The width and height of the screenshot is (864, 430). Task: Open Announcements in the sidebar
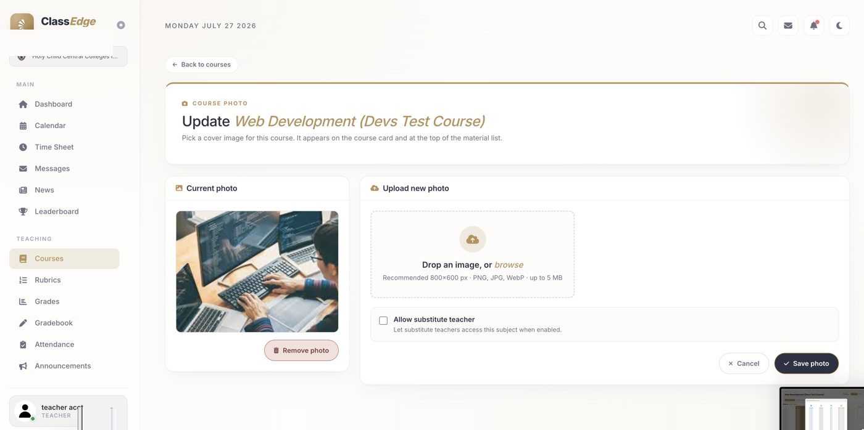pos(64,367)
